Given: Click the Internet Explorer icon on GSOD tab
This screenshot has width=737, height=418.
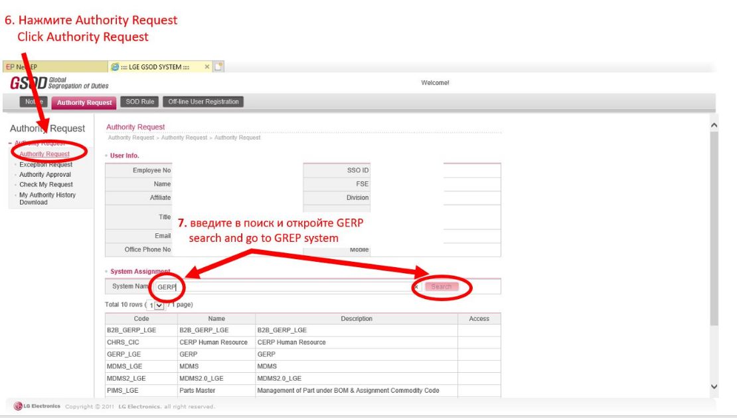Looking at the screenshot, I should tap(115, 66).
